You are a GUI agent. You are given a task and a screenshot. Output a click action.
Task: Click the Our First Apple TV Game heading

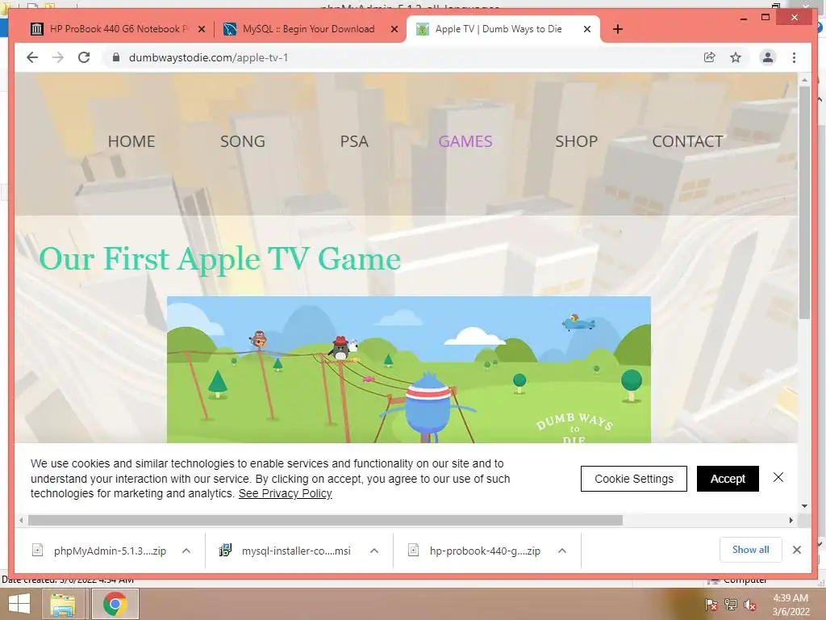tap(219, 259)
